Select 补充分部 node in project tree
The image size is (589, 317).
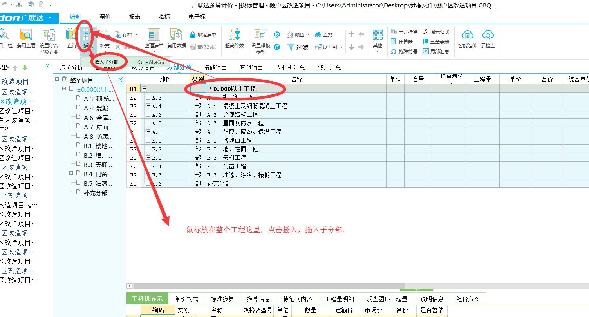point(95,193)
